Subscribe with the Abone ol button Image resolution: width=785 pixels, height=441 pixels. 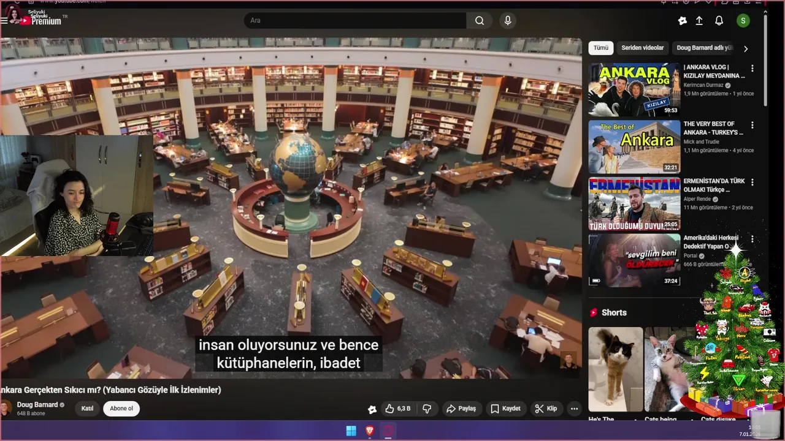pos(121,409)
